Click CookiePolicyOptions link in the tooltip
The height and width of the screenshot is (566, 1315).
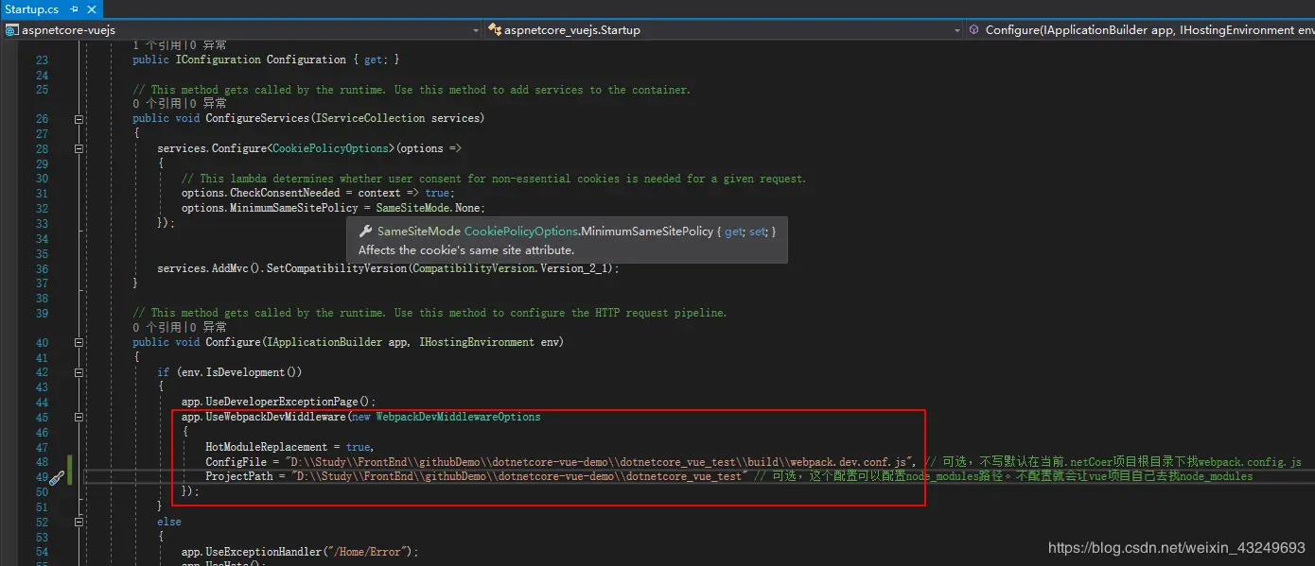click(520, 232)
